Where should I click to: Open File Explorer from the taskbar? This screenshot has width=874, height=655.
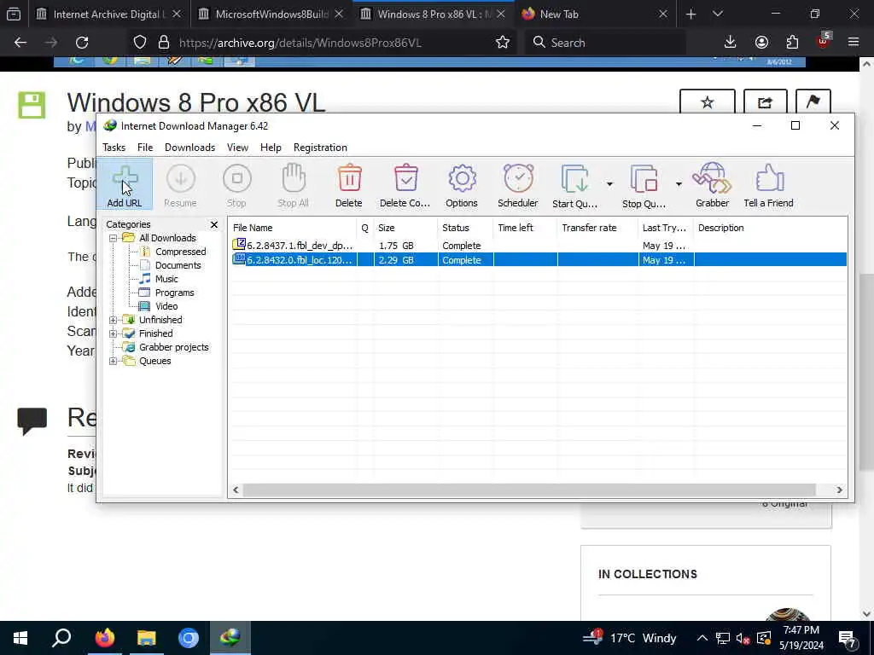[147, 638]
